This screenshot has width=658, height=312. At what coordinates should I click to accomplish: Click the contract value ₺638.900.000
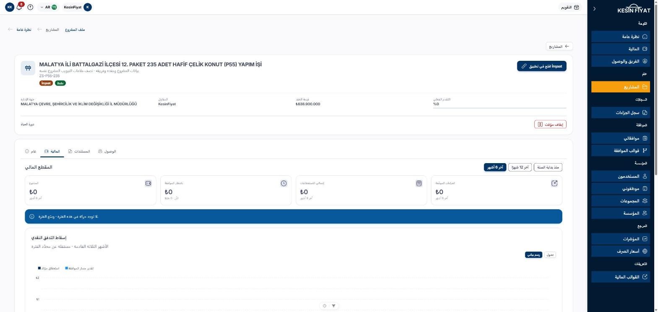point(308,104)
